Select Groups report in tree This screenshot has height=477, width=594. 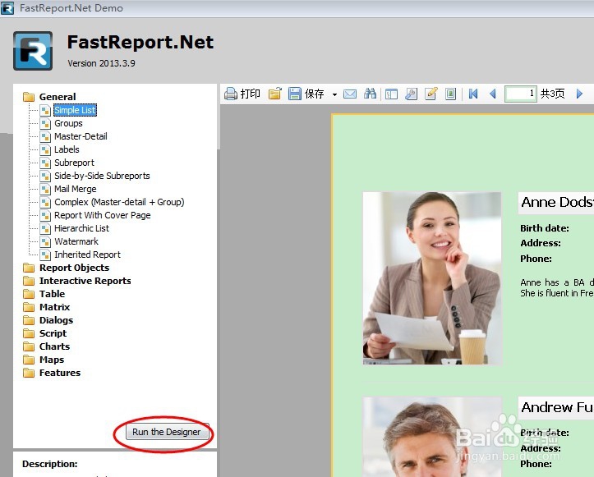coord(68,123)
